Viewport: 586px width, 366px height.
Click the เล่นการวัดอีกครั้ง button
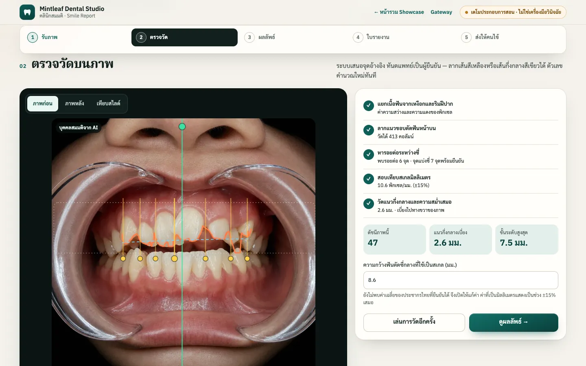click(414, 322)
